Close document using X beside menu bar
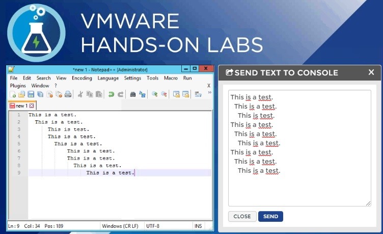 pos(209,86)
